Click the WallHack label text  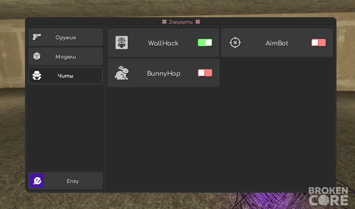coord(163,43)
